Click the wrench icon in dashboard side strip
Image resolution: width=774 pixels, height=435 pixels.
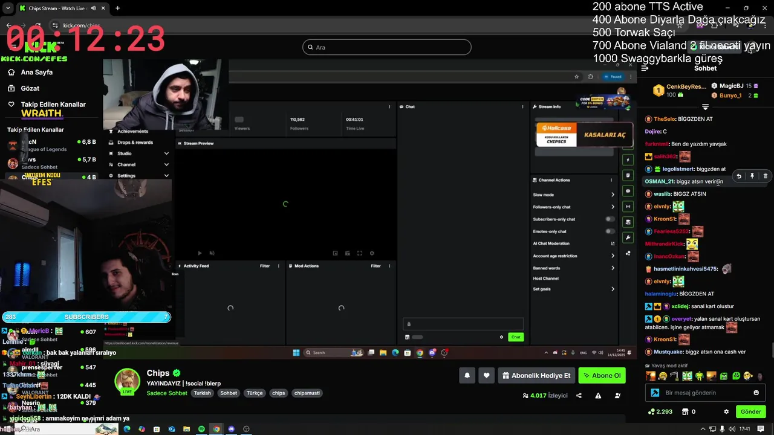[628, 237]
